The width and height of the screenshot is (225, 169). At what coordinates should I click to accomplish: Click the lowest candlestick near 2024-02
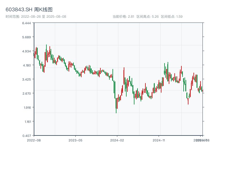click(116, 104)
